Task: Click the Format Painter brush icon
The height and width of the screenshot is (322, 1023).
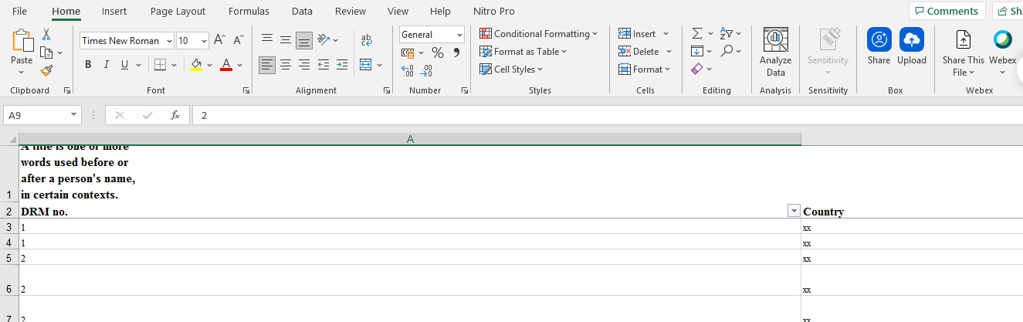Action: click(46, 71)
